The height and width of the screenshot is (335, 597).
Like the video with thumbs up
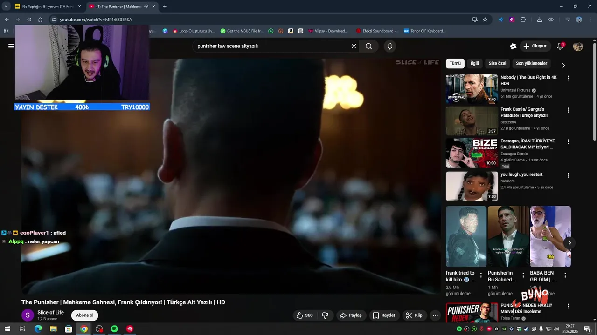(304, 315)
